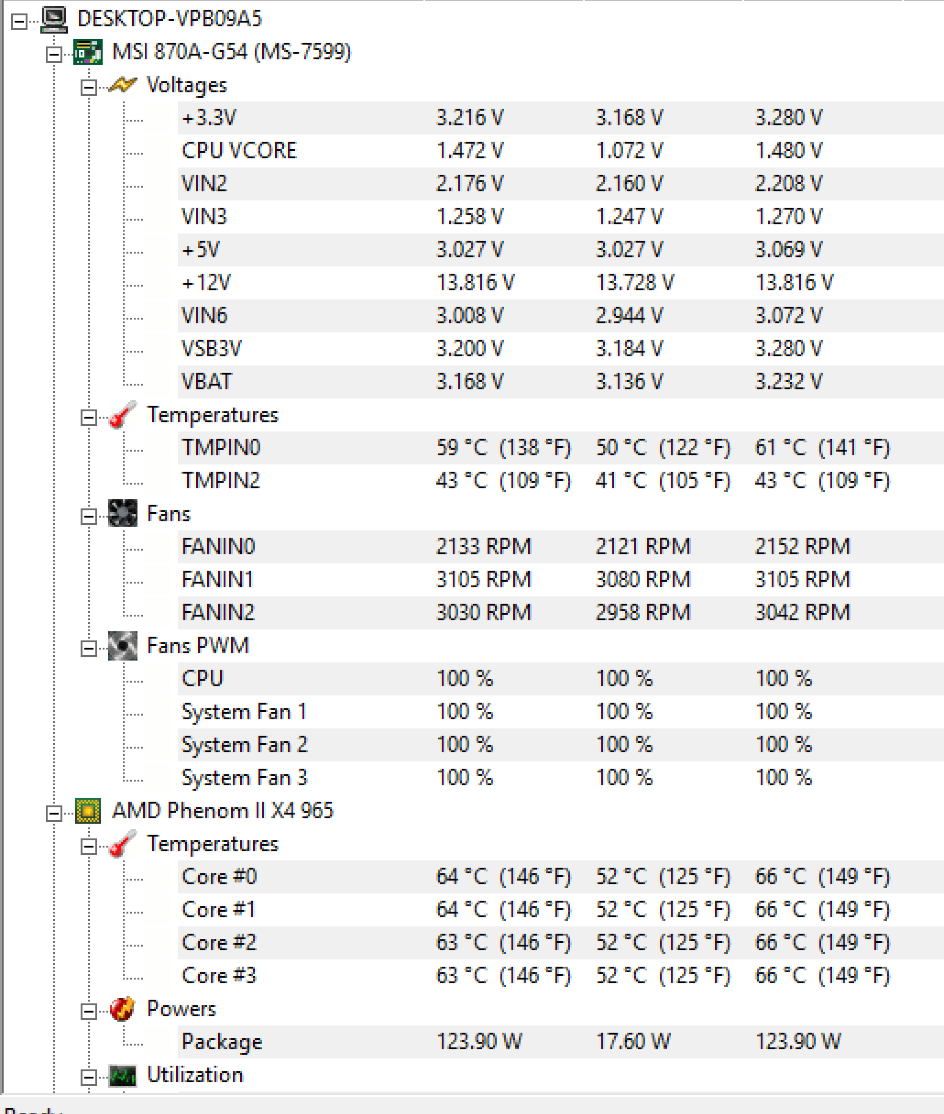The width and height of the screenshot is (944, 1114).
Task: Collapse the Utilization section
Action: 89,1078
